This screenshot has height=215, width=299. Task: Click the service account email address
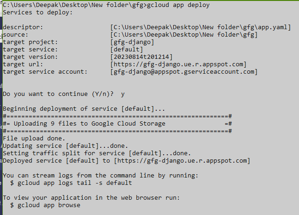(184, 72)
